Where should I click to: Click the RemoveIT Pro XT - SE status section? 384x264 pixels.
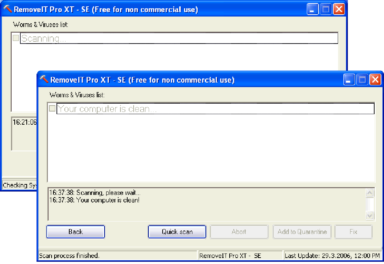coord(240,255)
